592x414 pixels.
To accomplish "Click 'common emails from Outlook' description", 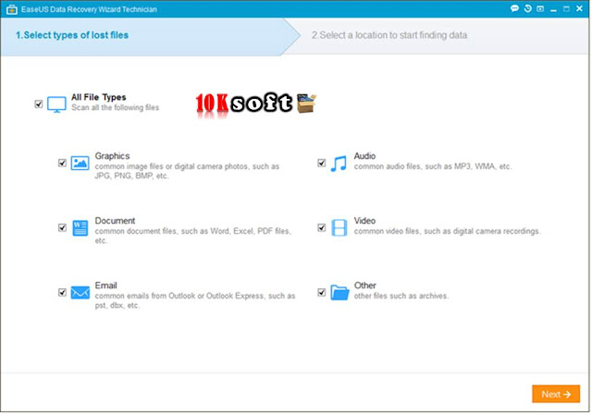I will click(195, 300).
